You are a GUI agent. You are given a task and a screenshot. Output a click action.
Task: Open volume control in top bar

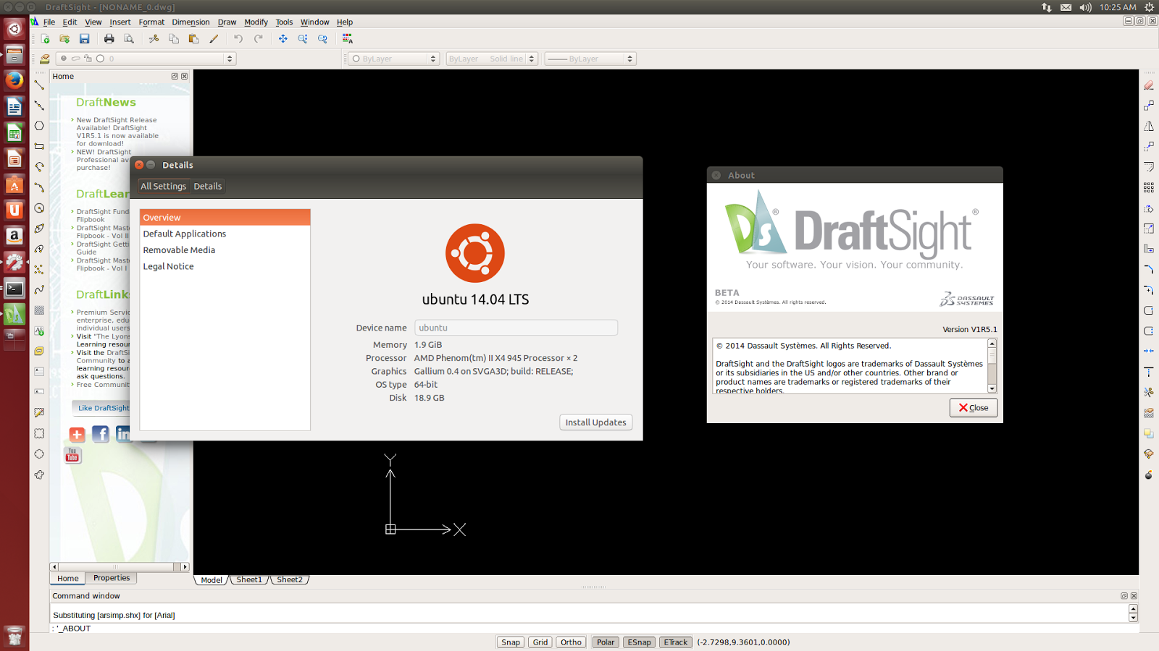pos(1085,7)
